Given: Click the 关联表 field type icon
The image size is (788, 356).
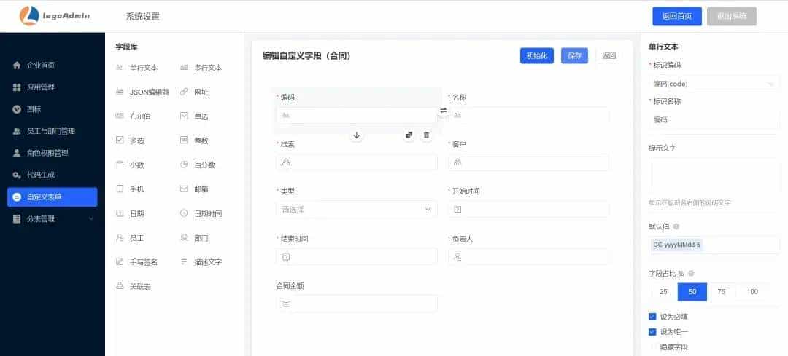Looking at the screenshot, I should [x=120, y=286].
